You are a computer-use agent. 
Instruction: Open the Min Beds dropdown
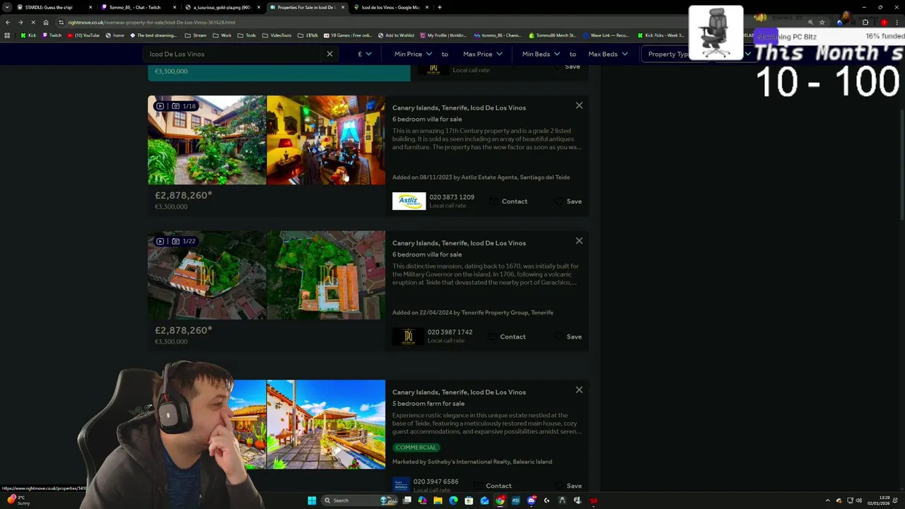click(x=541, y=54)
